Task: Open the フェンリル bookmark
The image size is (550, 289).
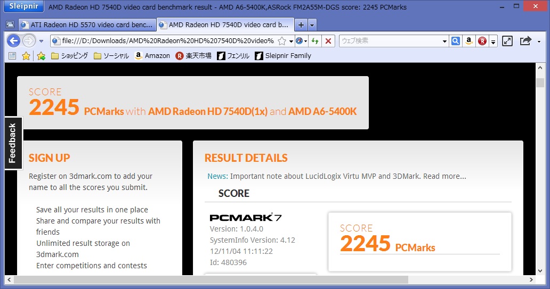Action: point(233,56)
